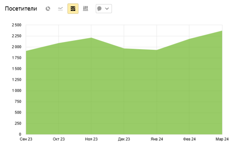
Task: Click the 'Фев 24' axis label
Action: tap(189, 139)
